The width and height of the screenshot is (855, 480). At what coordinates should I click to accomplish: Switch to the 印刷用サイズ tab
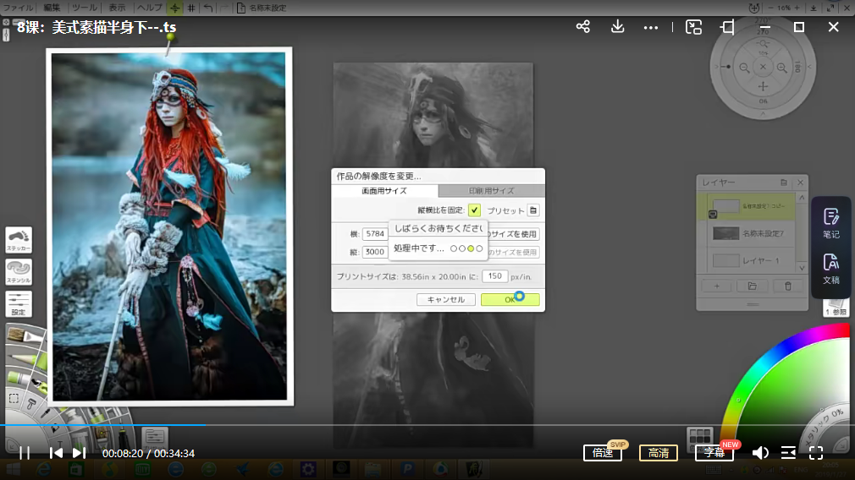point(491,190)
